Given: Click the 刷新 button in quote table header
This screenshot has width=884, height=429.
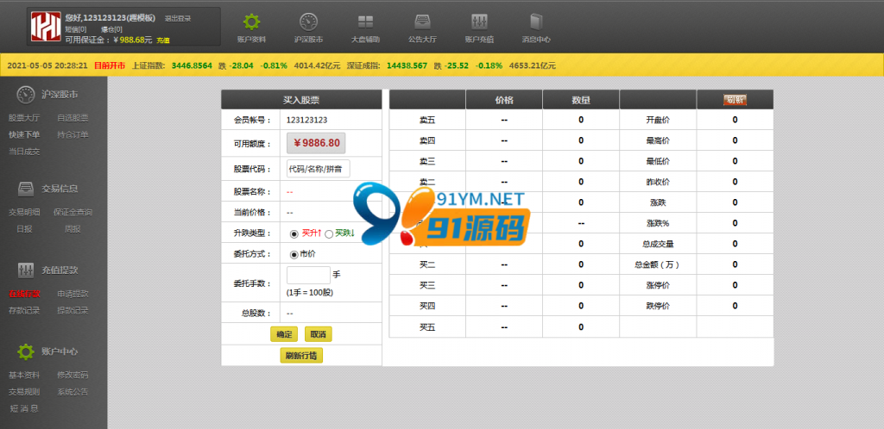Looking at the screenshot, I should 735,100.
